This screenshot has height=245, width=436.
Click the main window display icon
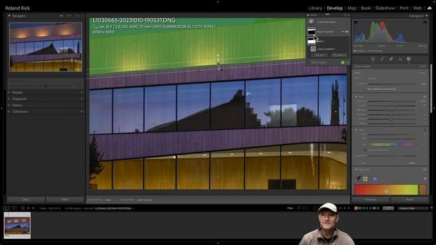[6, 208]
